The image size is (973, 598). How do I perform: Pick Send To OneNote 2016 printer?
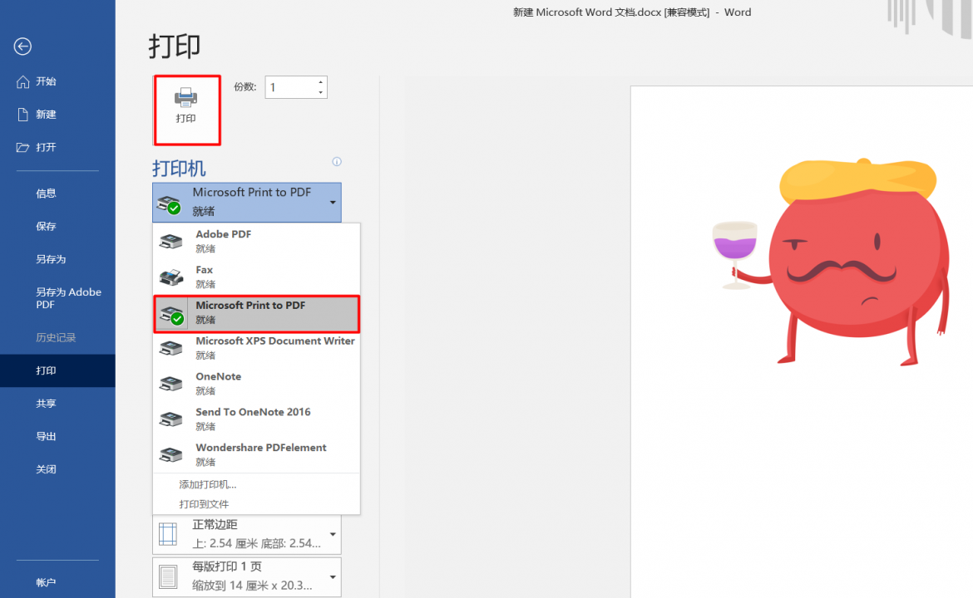pyautogui.click(x=256, y=419)
